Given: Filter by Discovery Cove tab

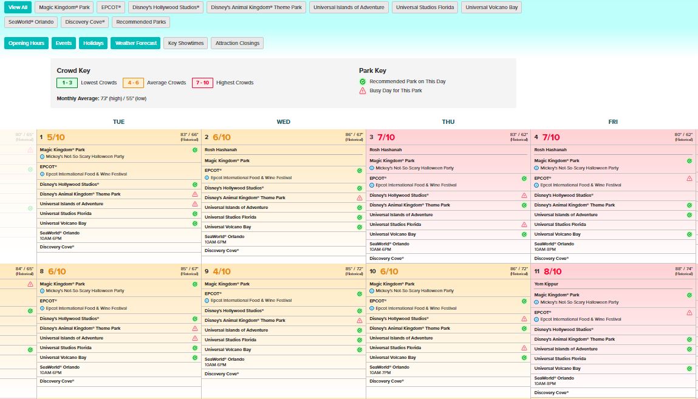Looking at the screenshot, I should point(85,22).
